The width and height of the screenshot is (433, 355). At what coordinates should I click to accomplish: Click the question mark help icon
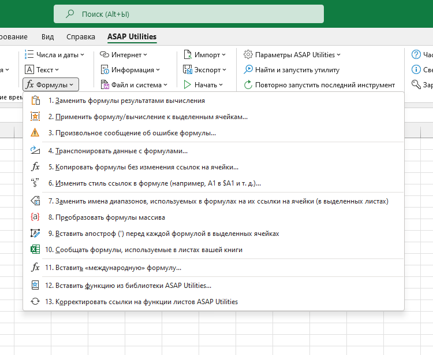coord(416,54)
